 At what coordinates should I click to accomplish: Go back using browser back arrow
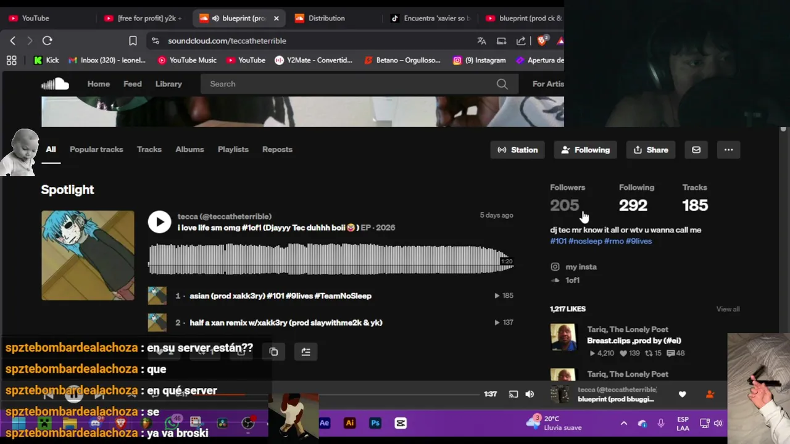pos(13,41)
